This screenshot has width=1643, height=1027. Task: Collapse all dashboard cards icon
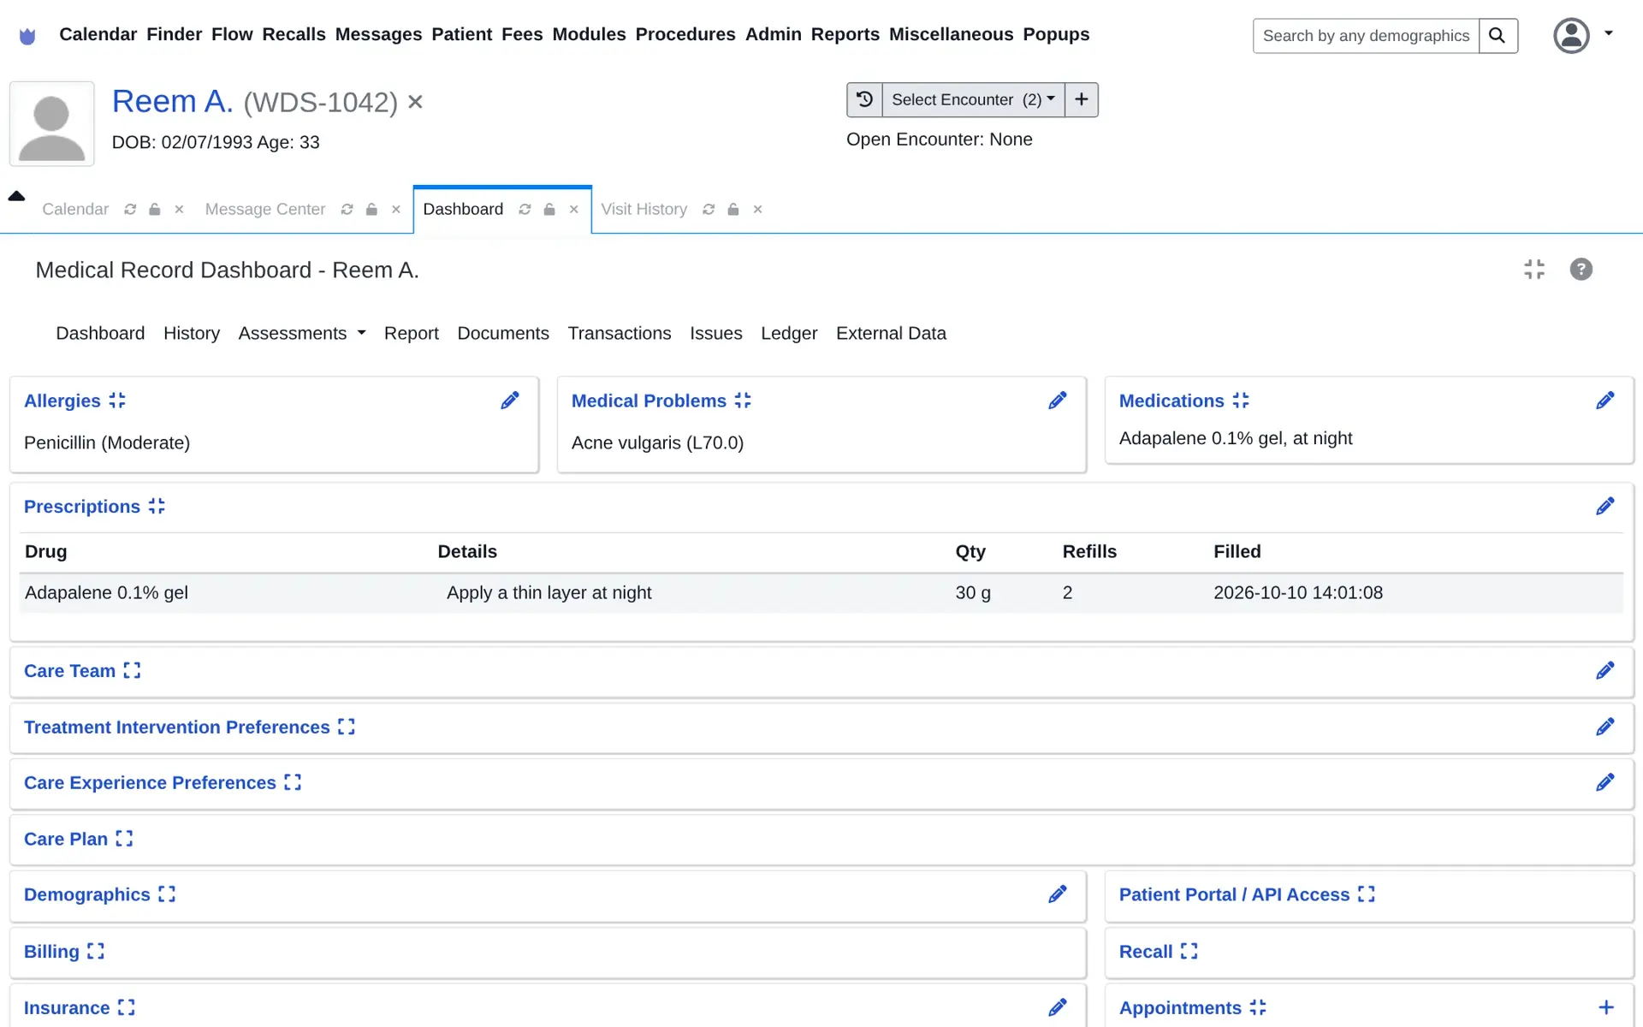click(1534, 270)
